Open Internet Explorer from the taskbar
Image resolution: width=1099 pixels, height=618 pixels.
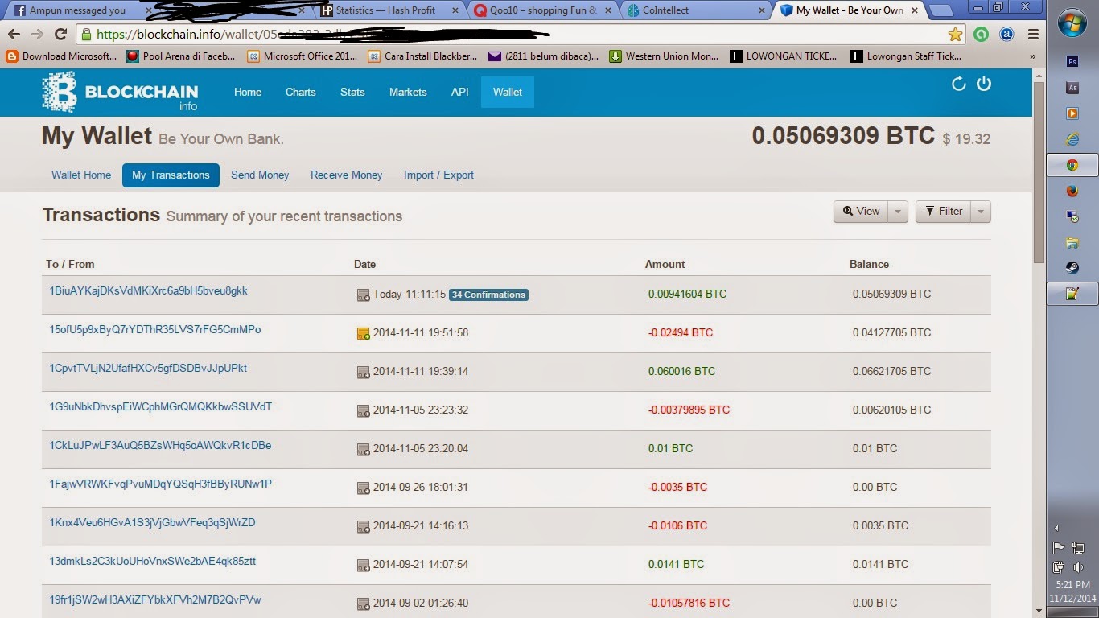(x=1072, y=139)
